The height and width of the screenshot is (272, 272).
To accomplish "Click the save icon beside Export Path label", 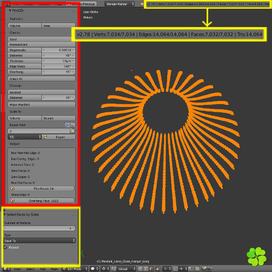I will [73, 125].
